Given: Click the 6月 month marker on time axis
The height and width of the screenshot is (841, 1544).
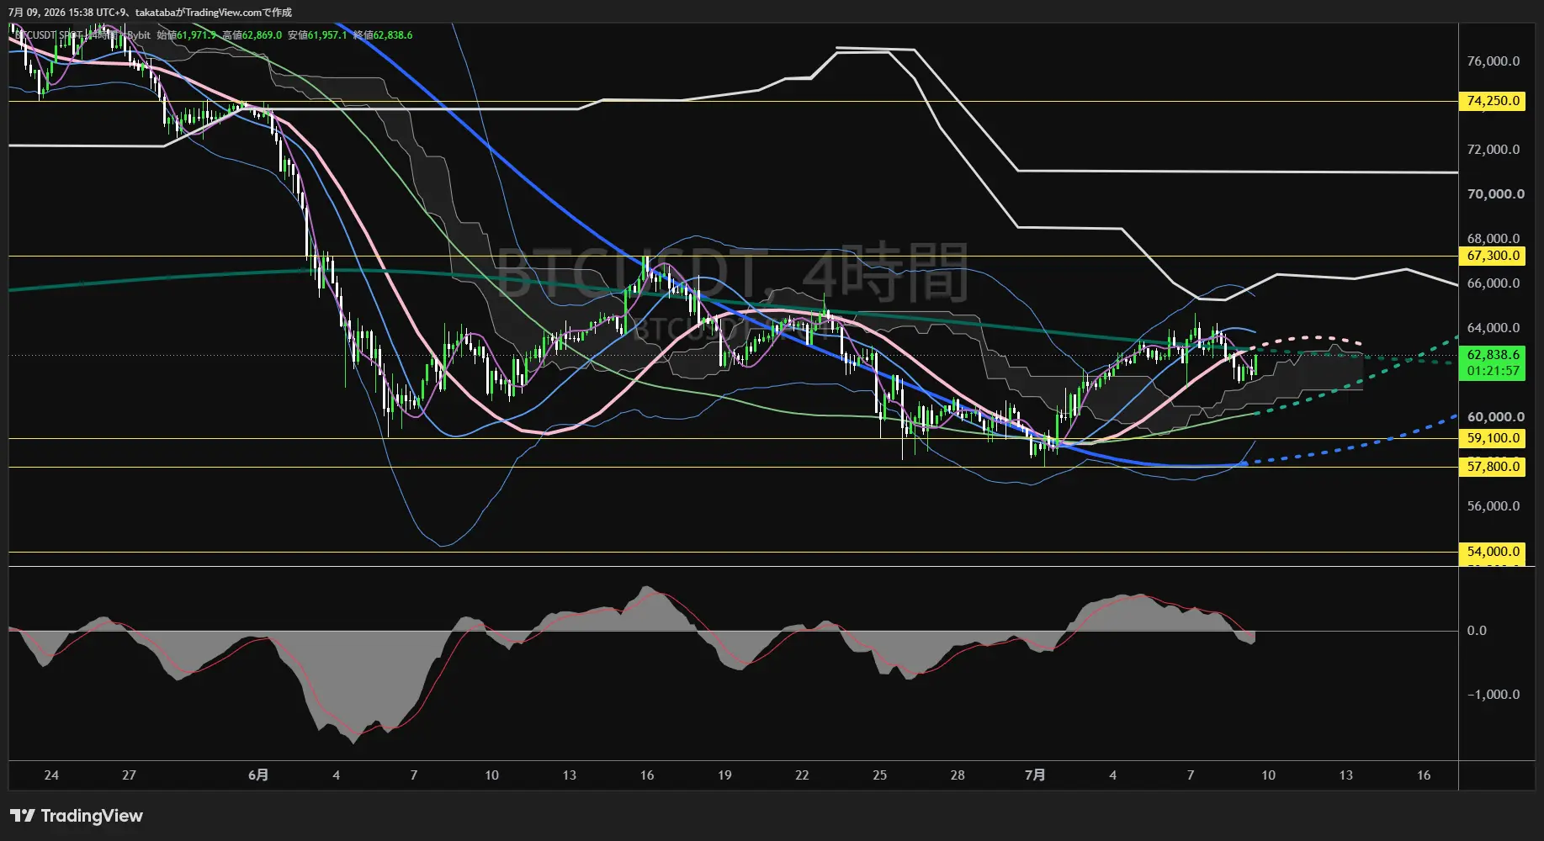Looking at the screenshot, I should coord(258,775).
